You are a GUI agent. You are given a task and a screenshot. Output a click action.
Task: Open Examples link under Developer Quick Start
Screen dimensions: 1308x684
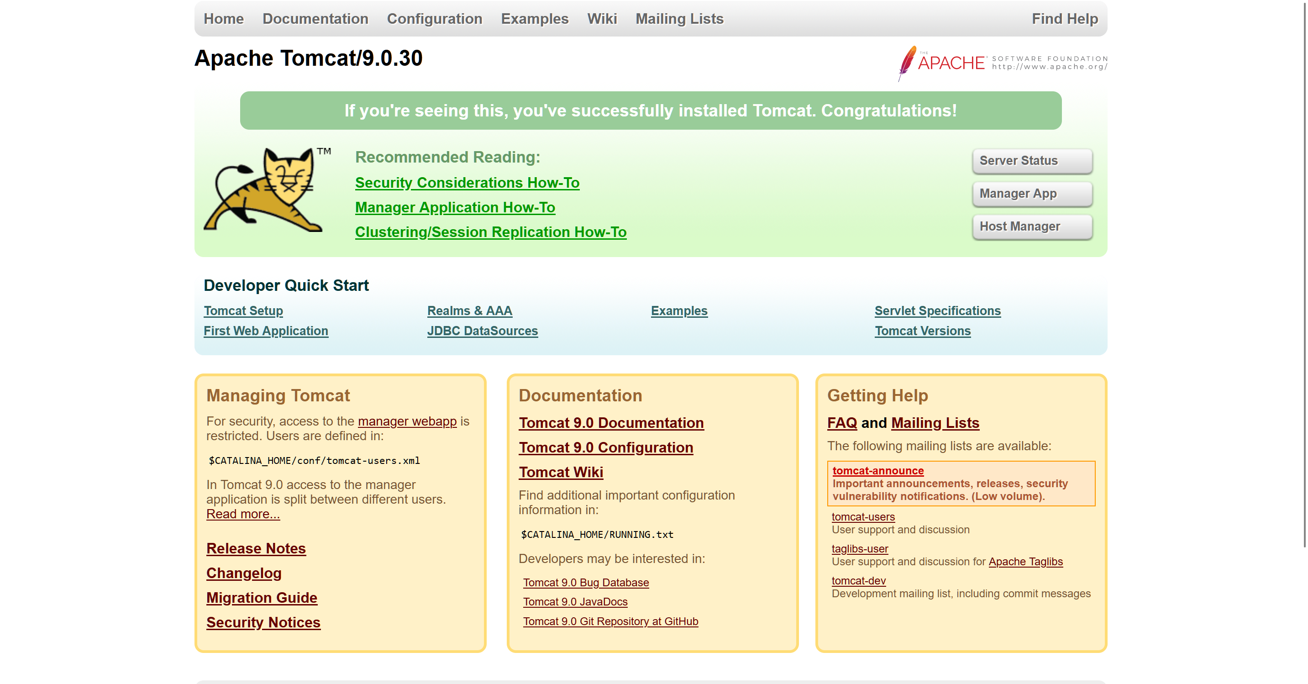679,311
